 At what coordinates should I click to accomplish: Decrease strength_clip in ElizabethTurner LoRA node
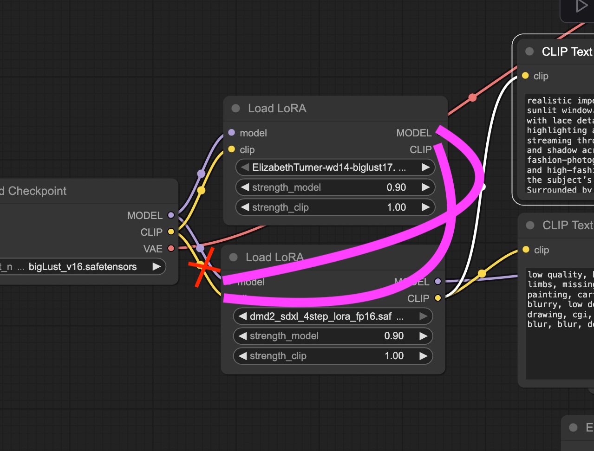click(x=245, y=207)
